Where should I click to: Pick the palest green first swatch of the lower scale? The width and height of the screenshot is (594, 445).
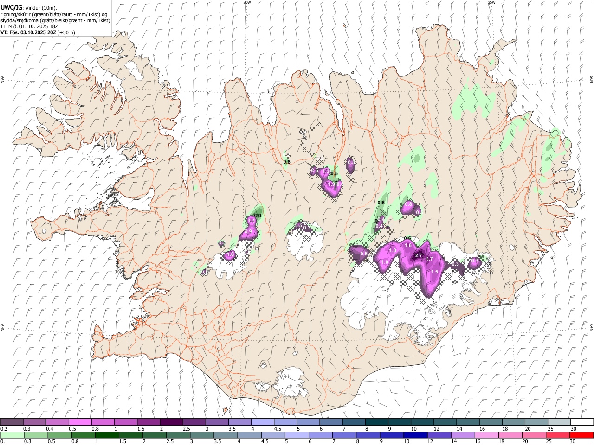[12, 435]
